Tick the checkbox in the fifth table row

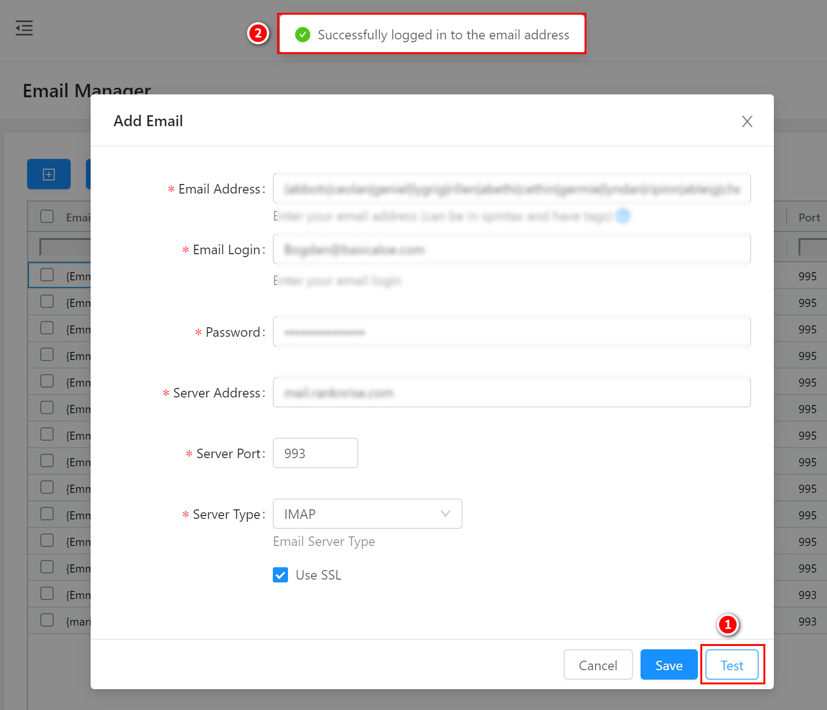pyautogui.click(x=47, y=381)
